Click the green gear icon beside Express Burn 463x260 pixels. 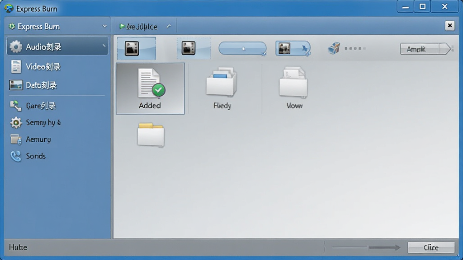pyautogui.click(x=12, y=27)
